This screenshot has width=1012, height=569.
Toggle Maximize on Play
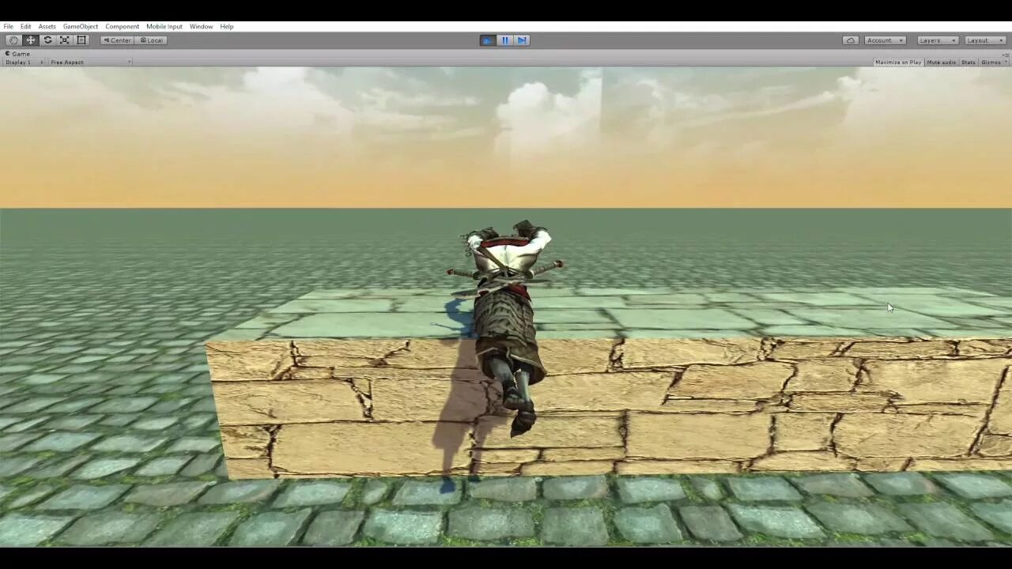click(x=898, y=62)
